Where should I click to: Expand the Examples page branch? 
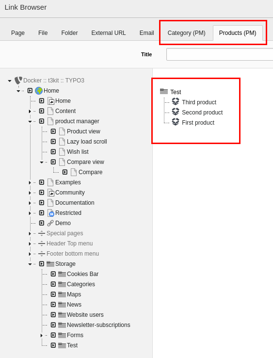pos(30,183)
